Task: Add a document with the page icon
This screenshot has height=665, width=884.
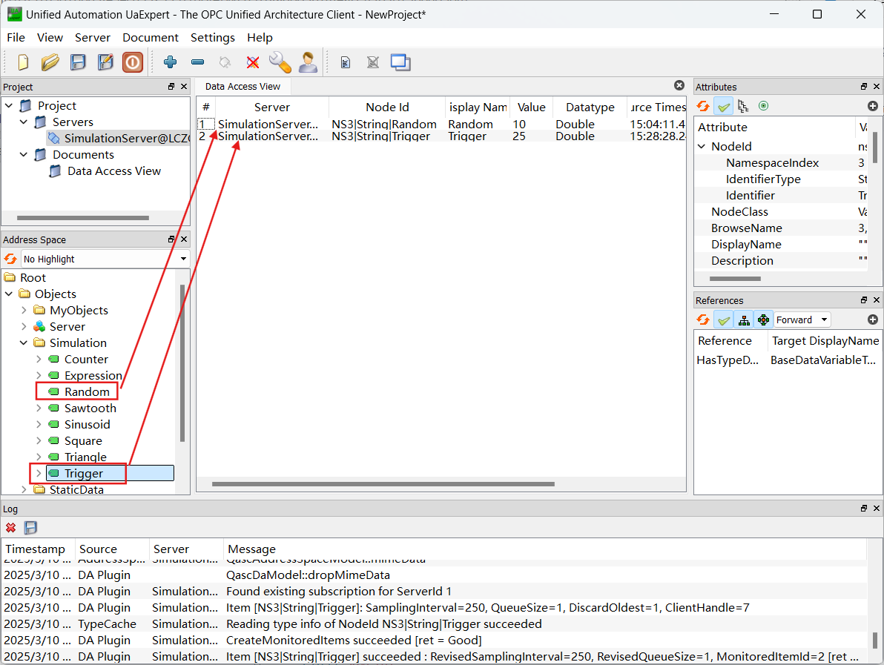Action: click(346, 62)
